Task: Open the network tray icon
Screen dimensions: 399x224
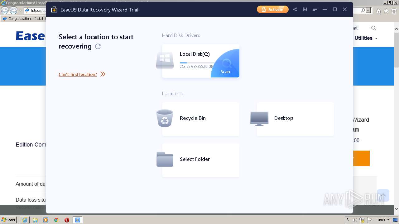Action: pyautogui.click(x=362, y=220)
